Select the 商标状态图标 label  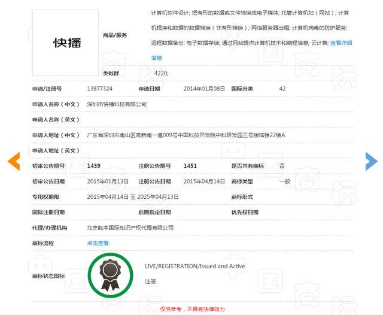[x=48, y=276]
